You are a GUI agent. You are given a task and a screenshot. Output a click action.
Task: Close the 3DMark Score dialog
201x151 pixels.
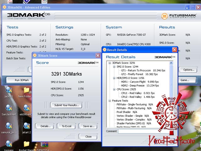click(x=98, y=55)
